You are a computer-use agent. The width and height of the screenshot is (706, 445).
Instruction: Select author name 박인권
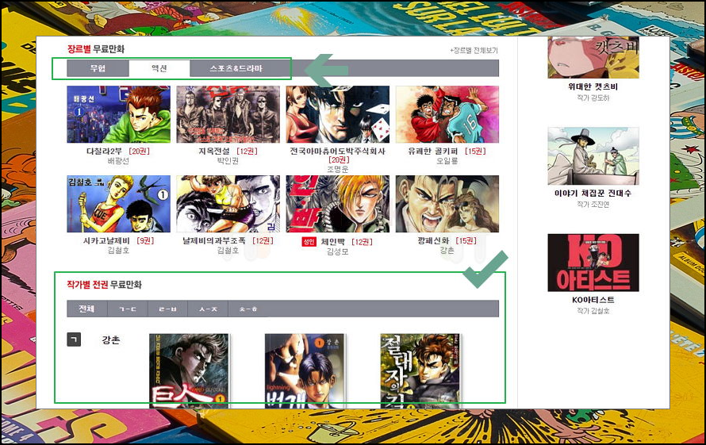[228, 161]
